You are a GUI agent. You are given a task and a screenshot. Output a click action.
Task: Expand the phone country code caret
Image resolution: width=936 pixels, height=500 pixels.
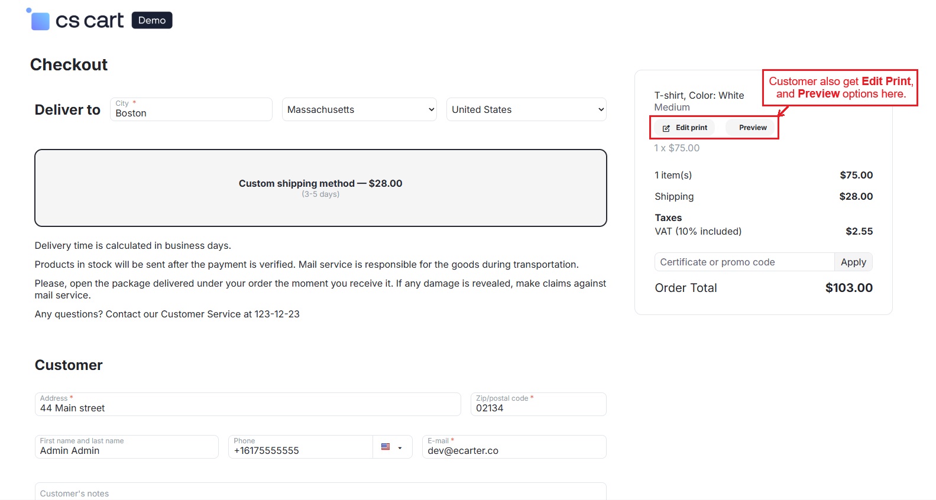[400, 448]
